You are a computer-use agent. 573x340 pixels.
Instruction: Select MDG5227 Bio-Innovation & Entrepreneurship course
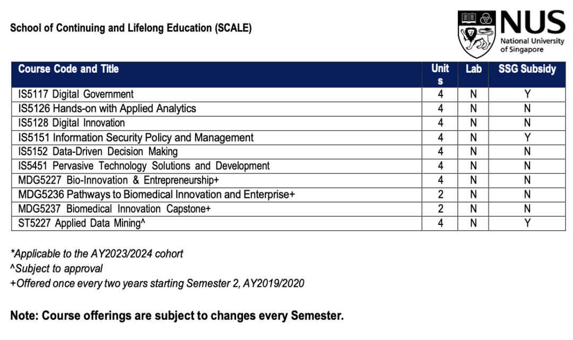[x=118, y=180]
